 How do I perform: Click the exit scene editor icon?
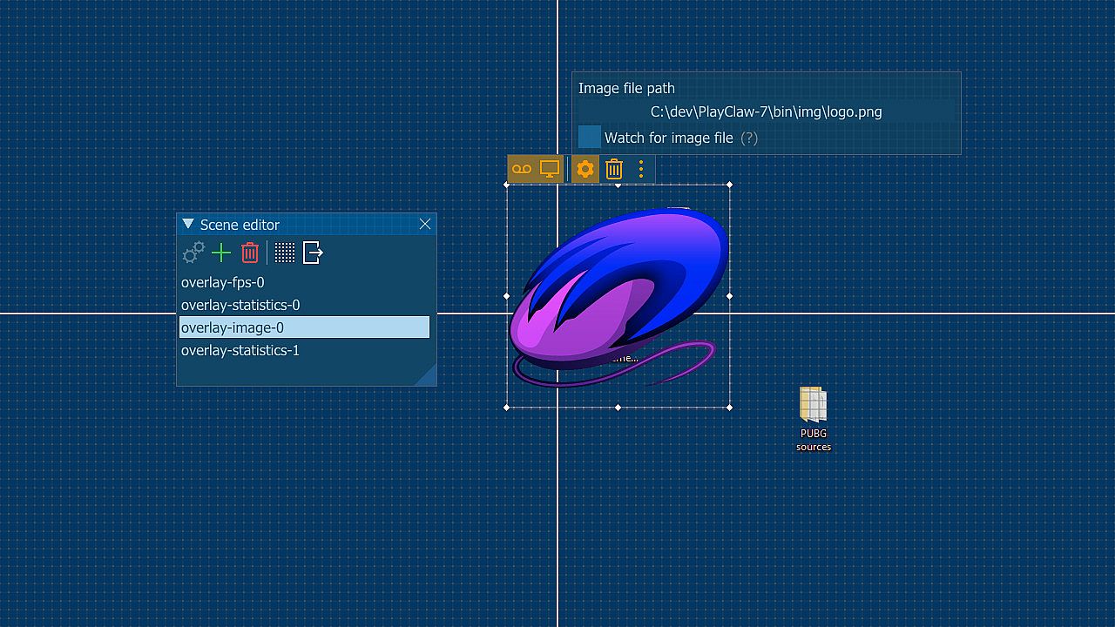(x=313, y=253)
